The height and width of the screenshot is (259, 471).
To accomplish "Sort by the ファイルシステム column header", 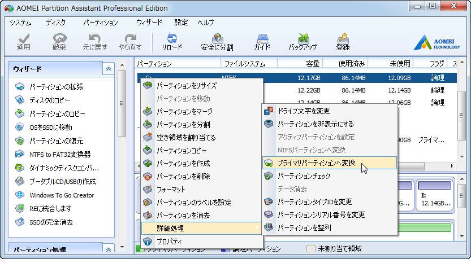I will [249, 64].
